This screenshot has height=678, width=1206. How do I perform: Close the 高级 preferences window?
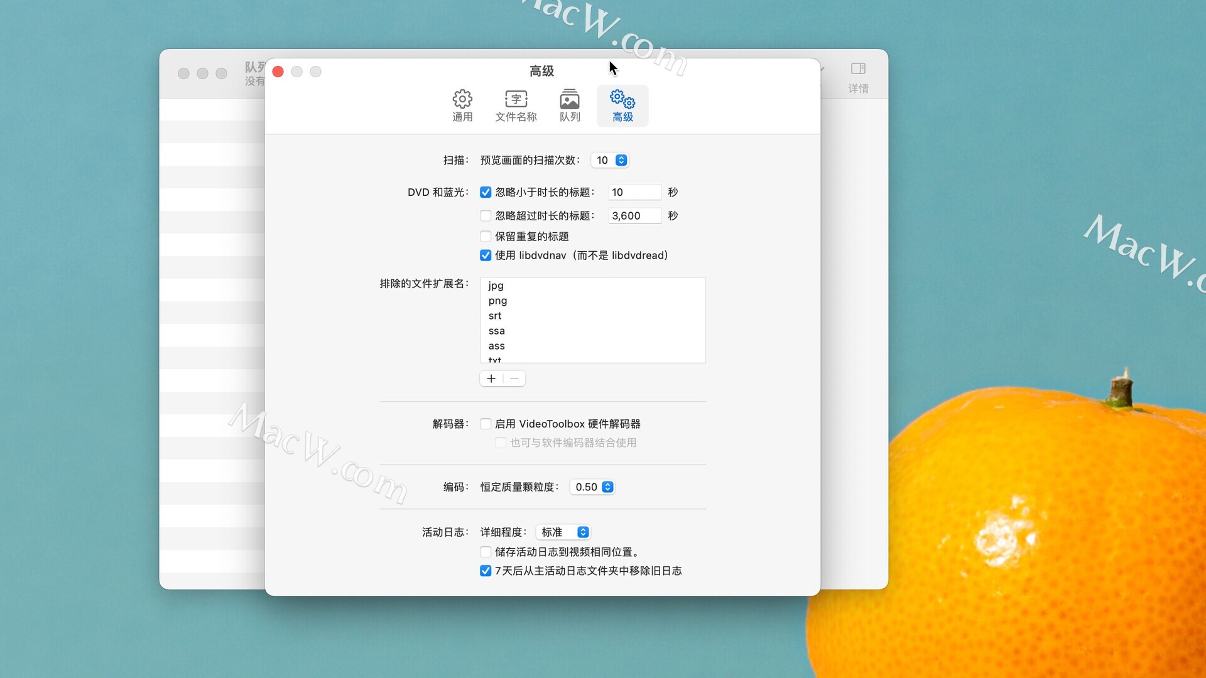[278, 72]
